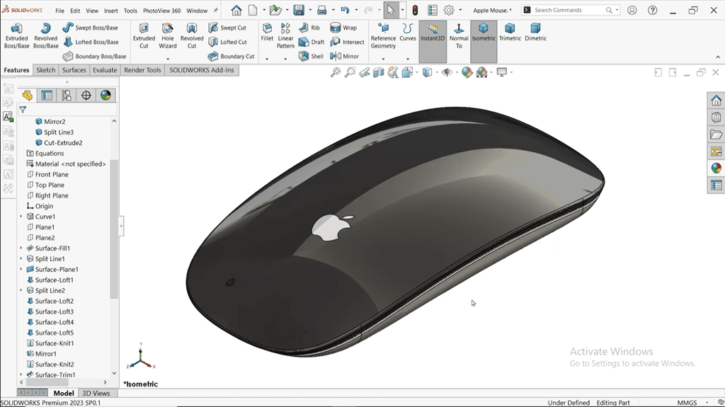
Task: Open Reference Geometry tools
Action: (x=383, y=35)
